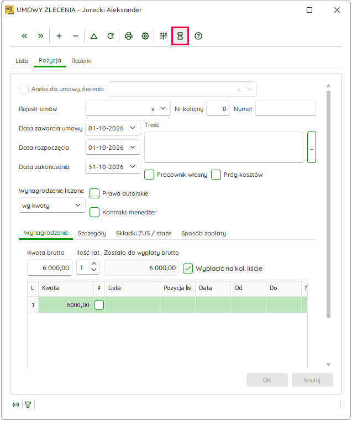This screenshot has width=352, height=421.
Task: Uncheck Wypłacić na kol. liście
Action: [188, 268]
